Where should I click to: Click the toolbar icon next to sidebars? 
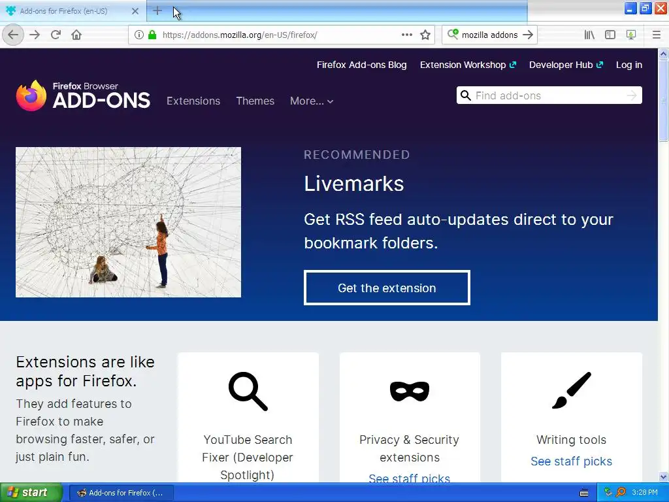(x=631, y=35)
